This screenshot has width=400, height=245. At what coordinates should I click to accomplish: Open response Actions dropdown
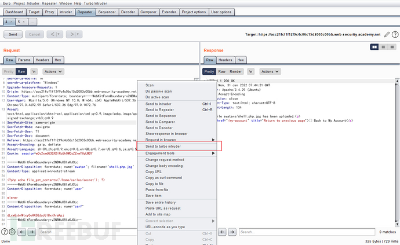270,72
